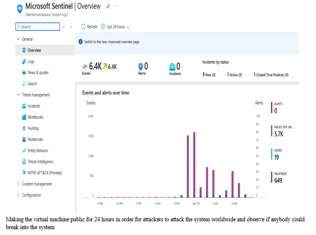Open News & guides menu item
This screenshot has height=235, width=316.
tap(45, 72)
